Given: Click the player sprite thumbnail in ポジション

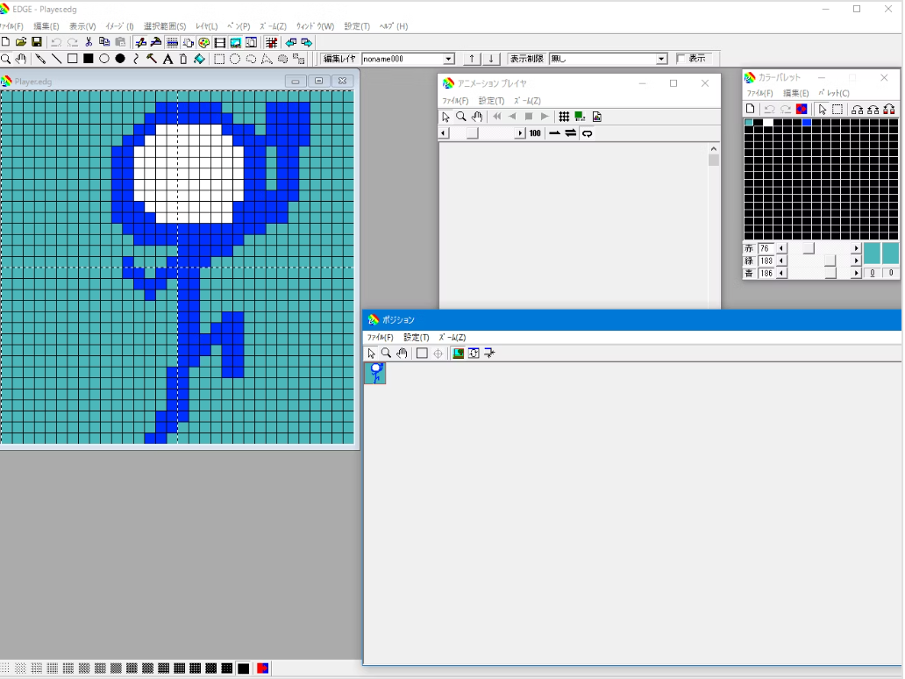Looking at the screenshot, I should [x=375, y=373].
